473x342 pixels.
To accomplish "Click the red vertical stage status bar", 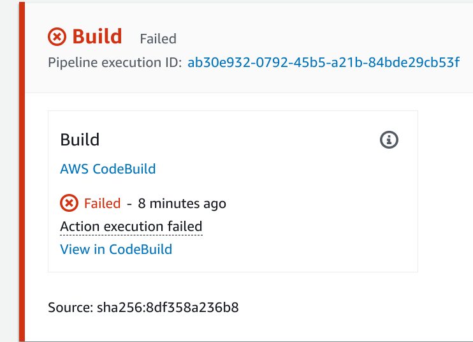I will [x=22, y=172].
